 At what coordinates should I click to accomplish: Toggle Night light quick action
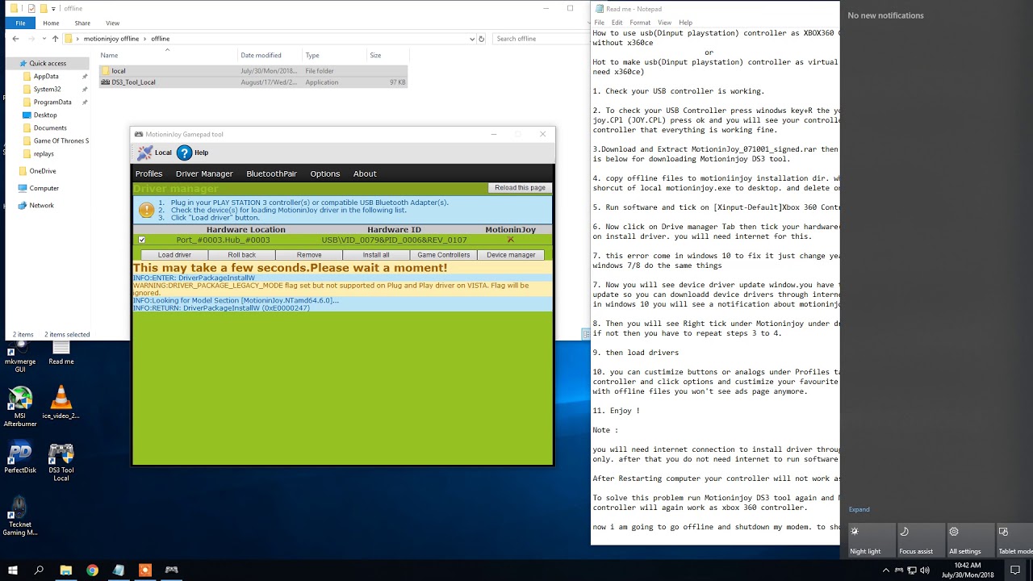871,540
